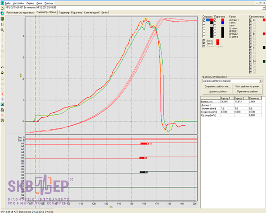266x213 pixels.
Task: Click the green color swatch beside D1
Action: click(264, 61)
